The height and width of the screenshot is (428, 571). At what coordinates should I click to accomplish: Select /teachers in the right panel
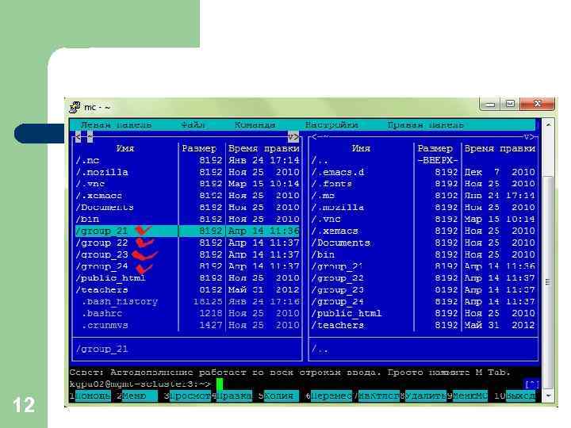(423, 325)
